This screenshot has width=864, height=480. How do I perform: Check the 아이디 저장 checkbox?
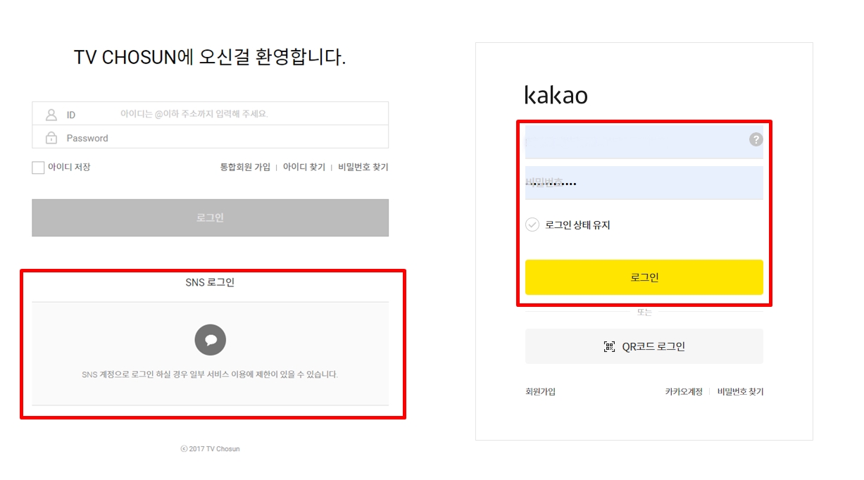(38, 168)
